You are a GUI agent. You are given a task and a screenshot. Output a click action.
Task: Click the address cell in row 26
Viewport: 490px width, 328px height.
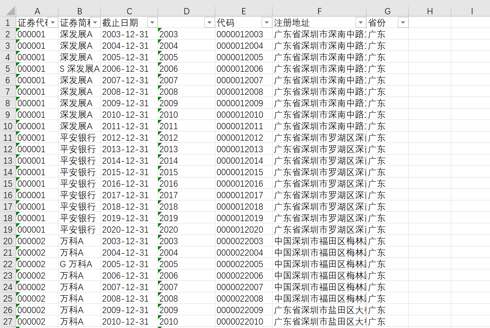tap(320, 310)
